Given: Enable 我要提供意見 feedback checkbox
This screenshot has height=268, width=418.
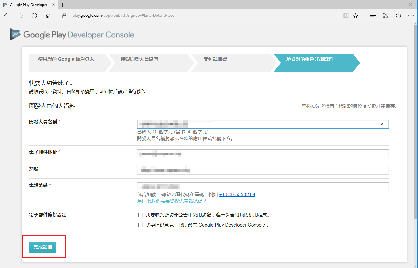Looking at the screenshot, I should (141, 225).
